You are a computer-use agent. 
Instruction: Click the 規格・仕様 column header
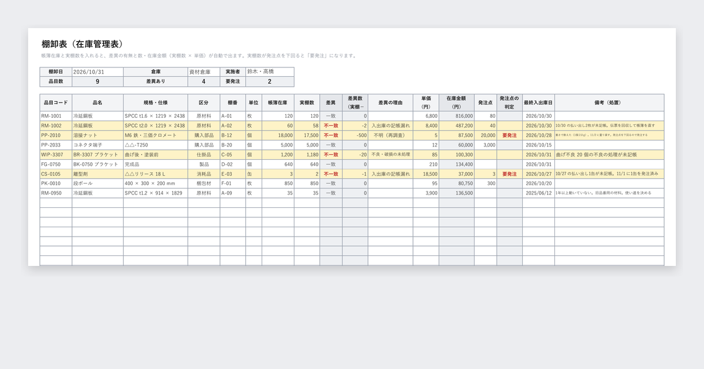click(155, 102)
